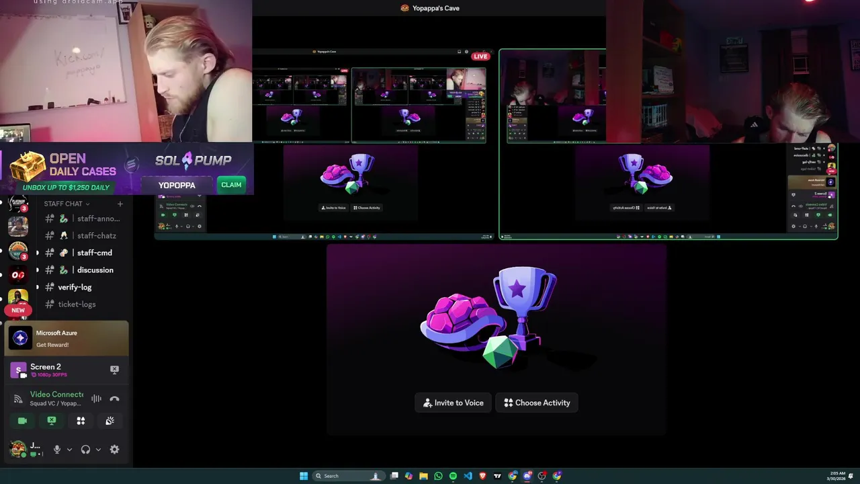Open the taskbar notification bell
Image resolution: width=860 pixels, height=484 pixels.
point(851,476)
